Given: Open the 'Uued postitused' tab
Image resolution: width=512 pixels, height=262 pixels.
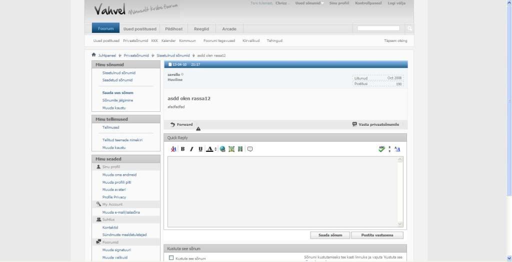Looking at the screenshot, I should pos(140,29).
